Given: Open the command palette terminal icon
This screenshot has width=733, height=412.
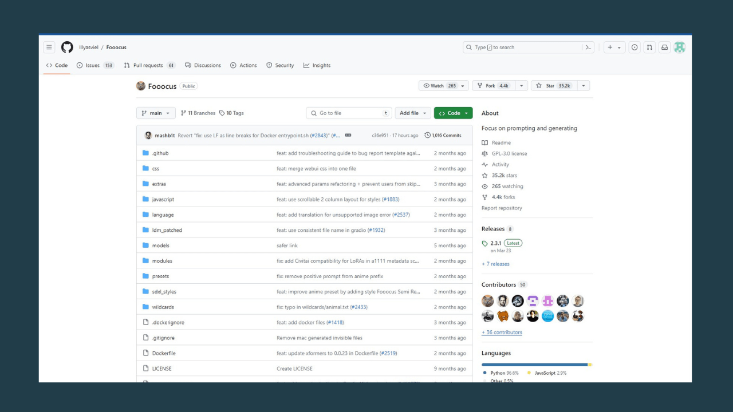Looking at the screenshot, I should pyautogui.click(x=588, y=47).
